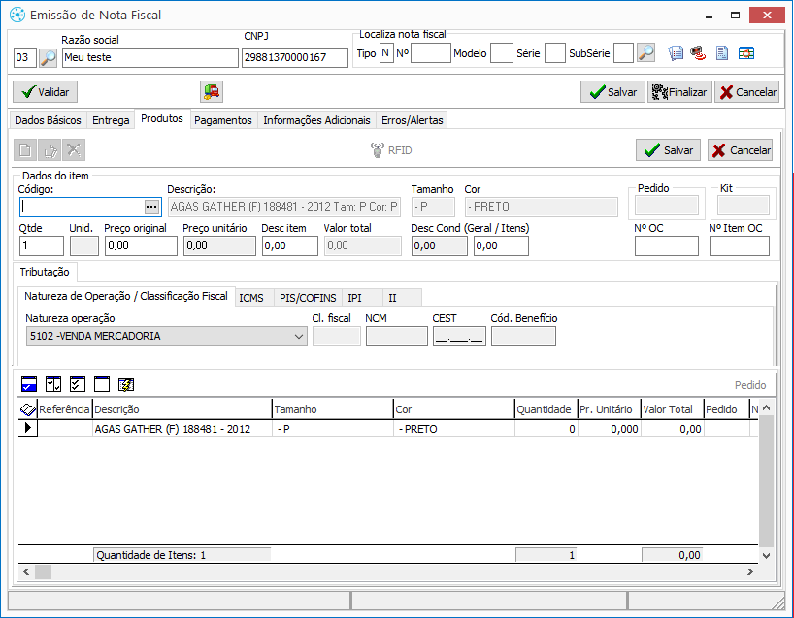Expand the Natureza operação dropdown
This screenshot has width=794, height=618.
[x=299, y=336]
